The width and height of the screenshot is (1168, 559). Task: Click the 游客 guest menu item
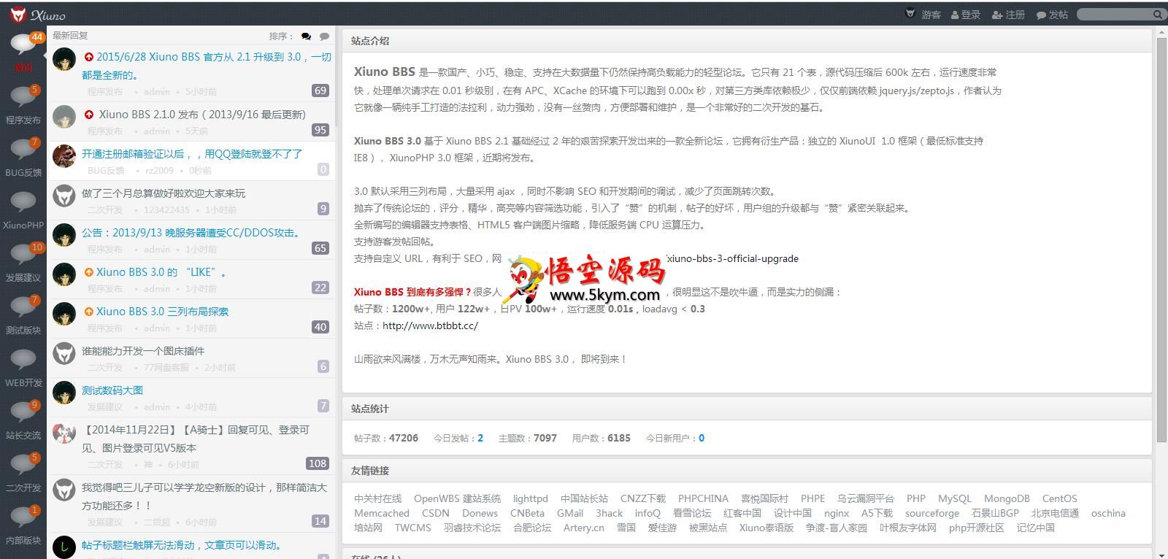tap(931, 15)
